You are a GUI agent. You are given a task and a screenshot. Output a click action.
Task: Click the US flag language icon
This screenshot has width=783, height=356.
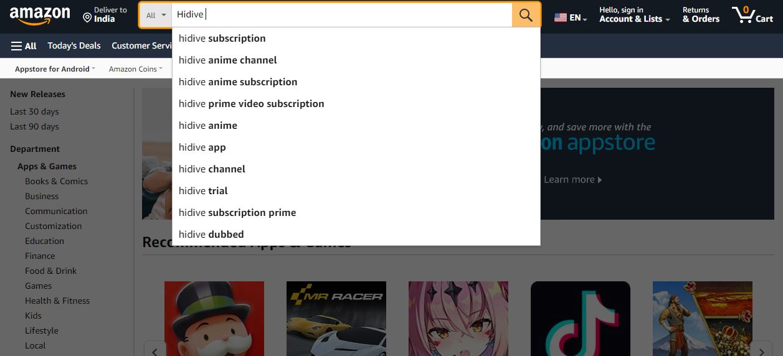[x=560, y=18]
